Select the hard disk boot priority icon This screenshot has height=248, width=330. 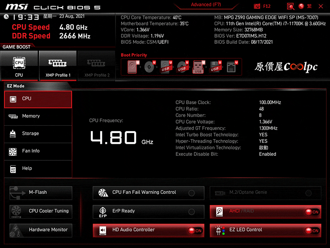click(132, 67)
